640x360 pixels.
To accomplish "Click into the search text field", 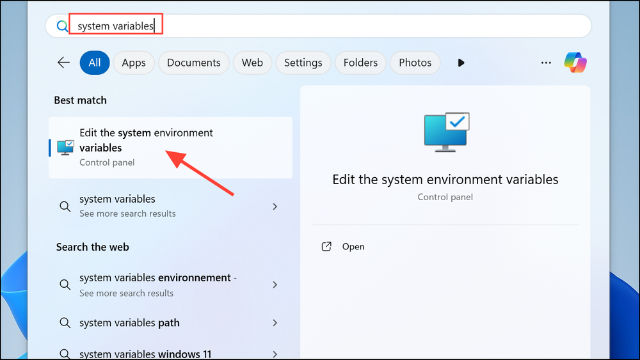I will (320, 26).
